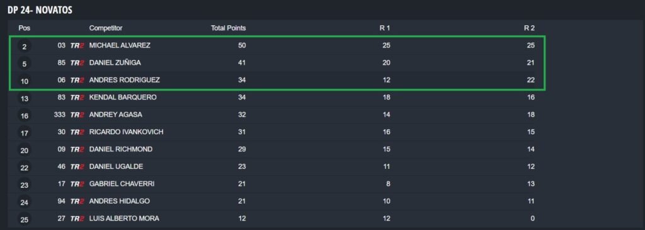Click position badge 25 circle
The width and height of the screenshot is (645, 230).
25,220
